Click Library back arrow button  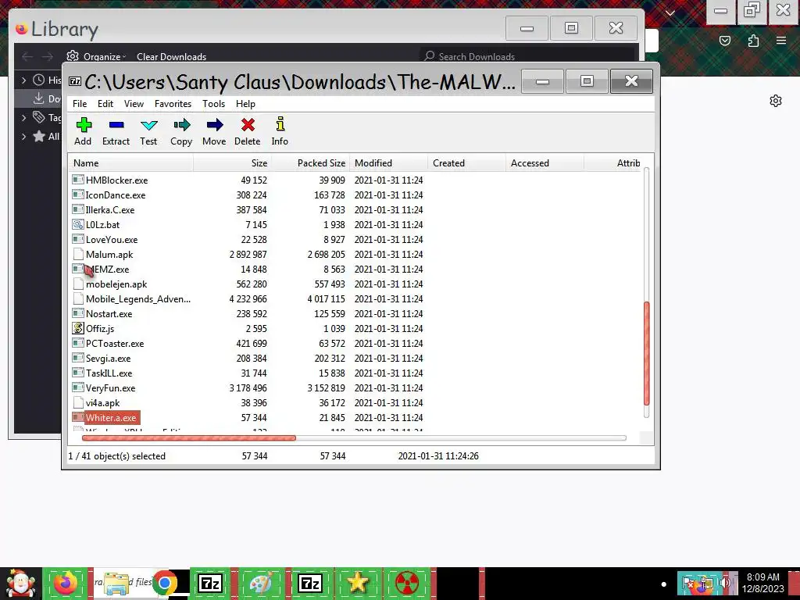tap(27, 56)
